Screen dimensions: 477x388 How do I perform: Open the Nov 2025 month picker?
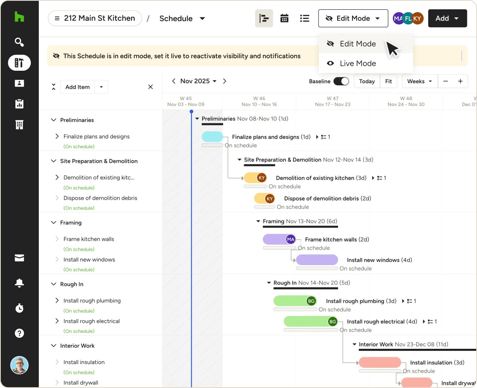[198, 81]
